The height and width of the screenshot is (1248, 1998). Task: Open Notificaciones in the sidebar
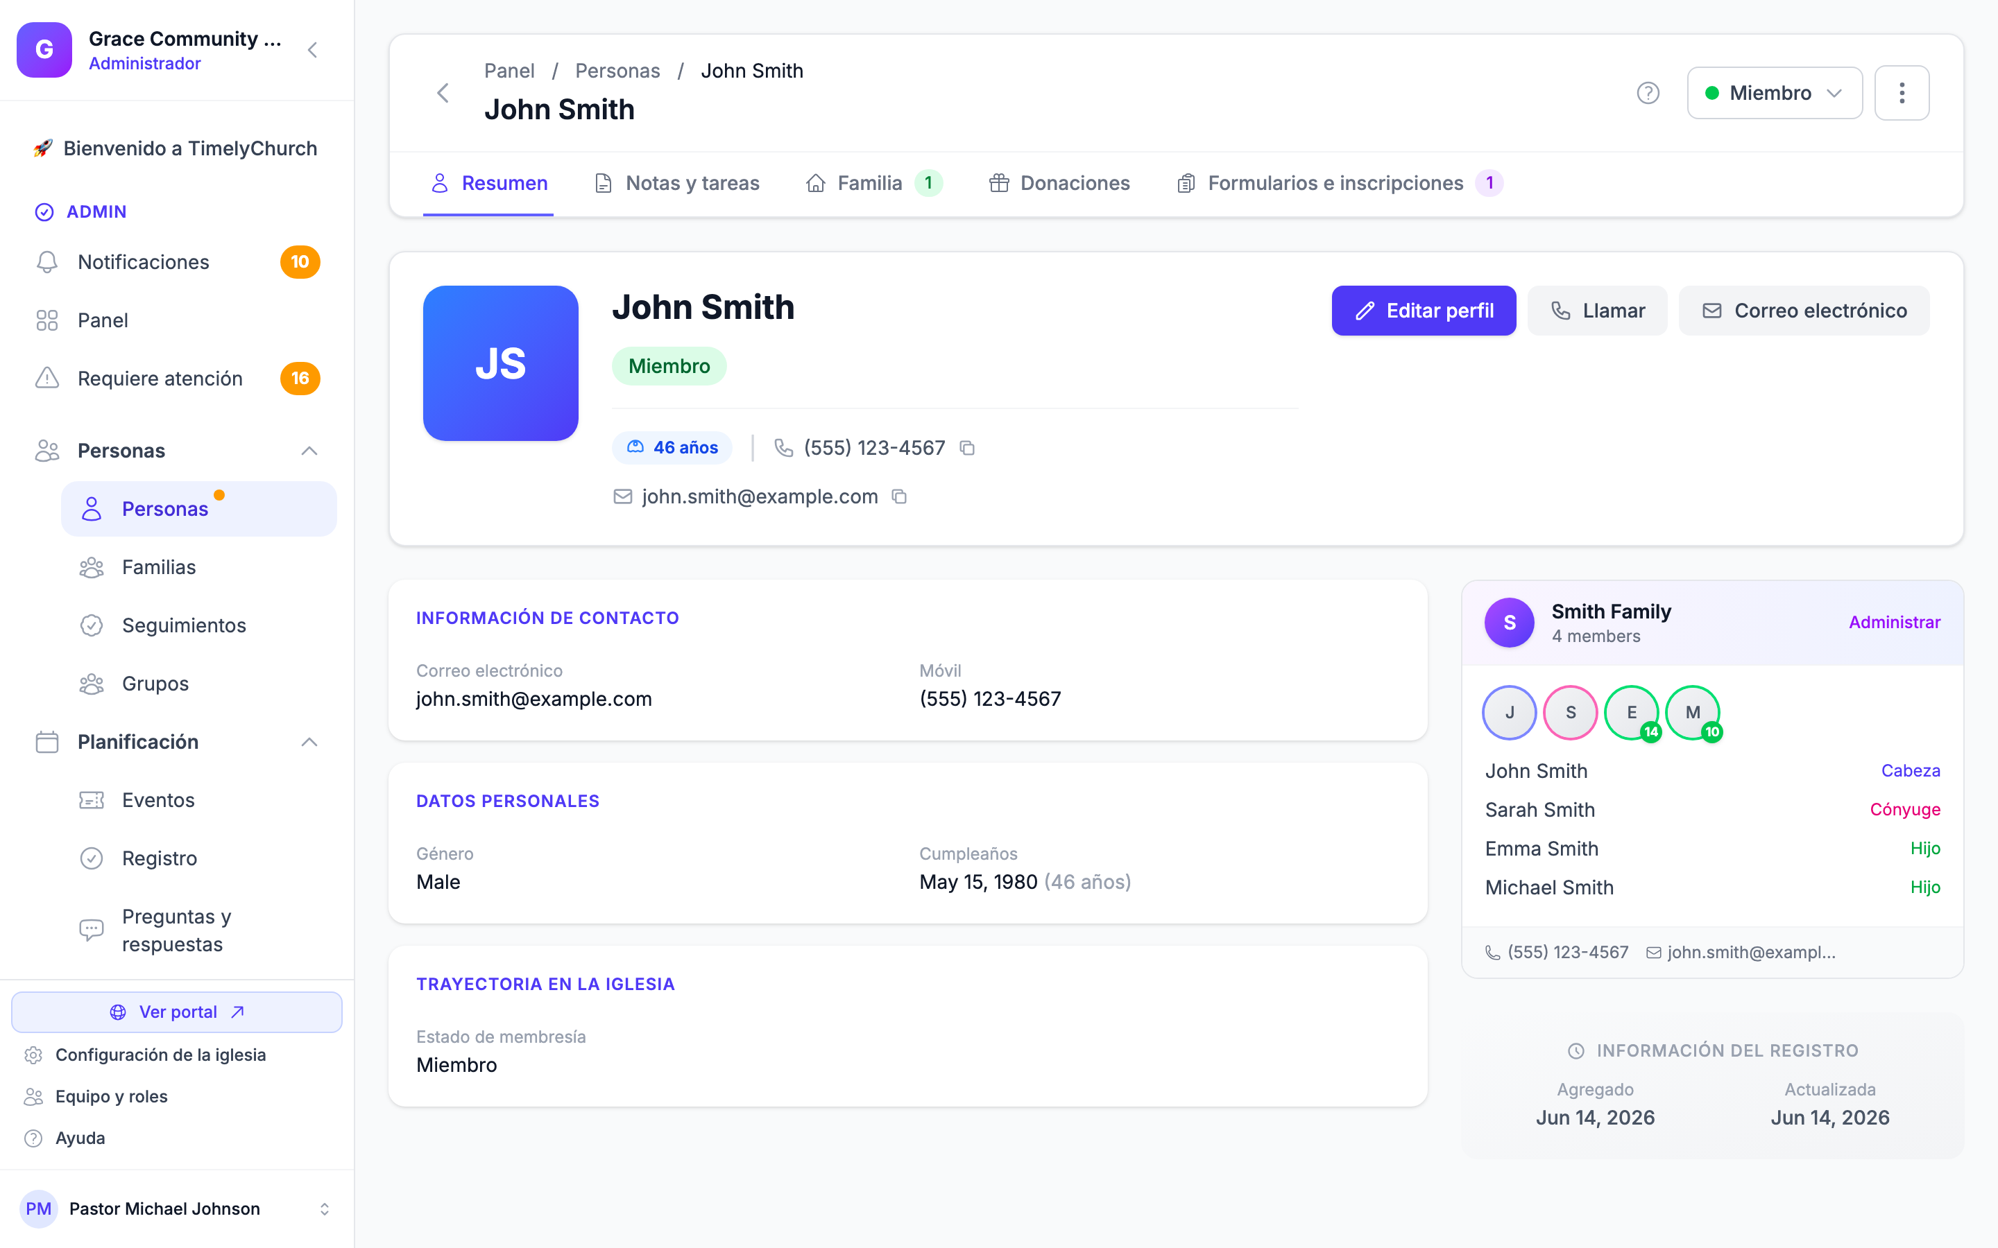(178, 261)
